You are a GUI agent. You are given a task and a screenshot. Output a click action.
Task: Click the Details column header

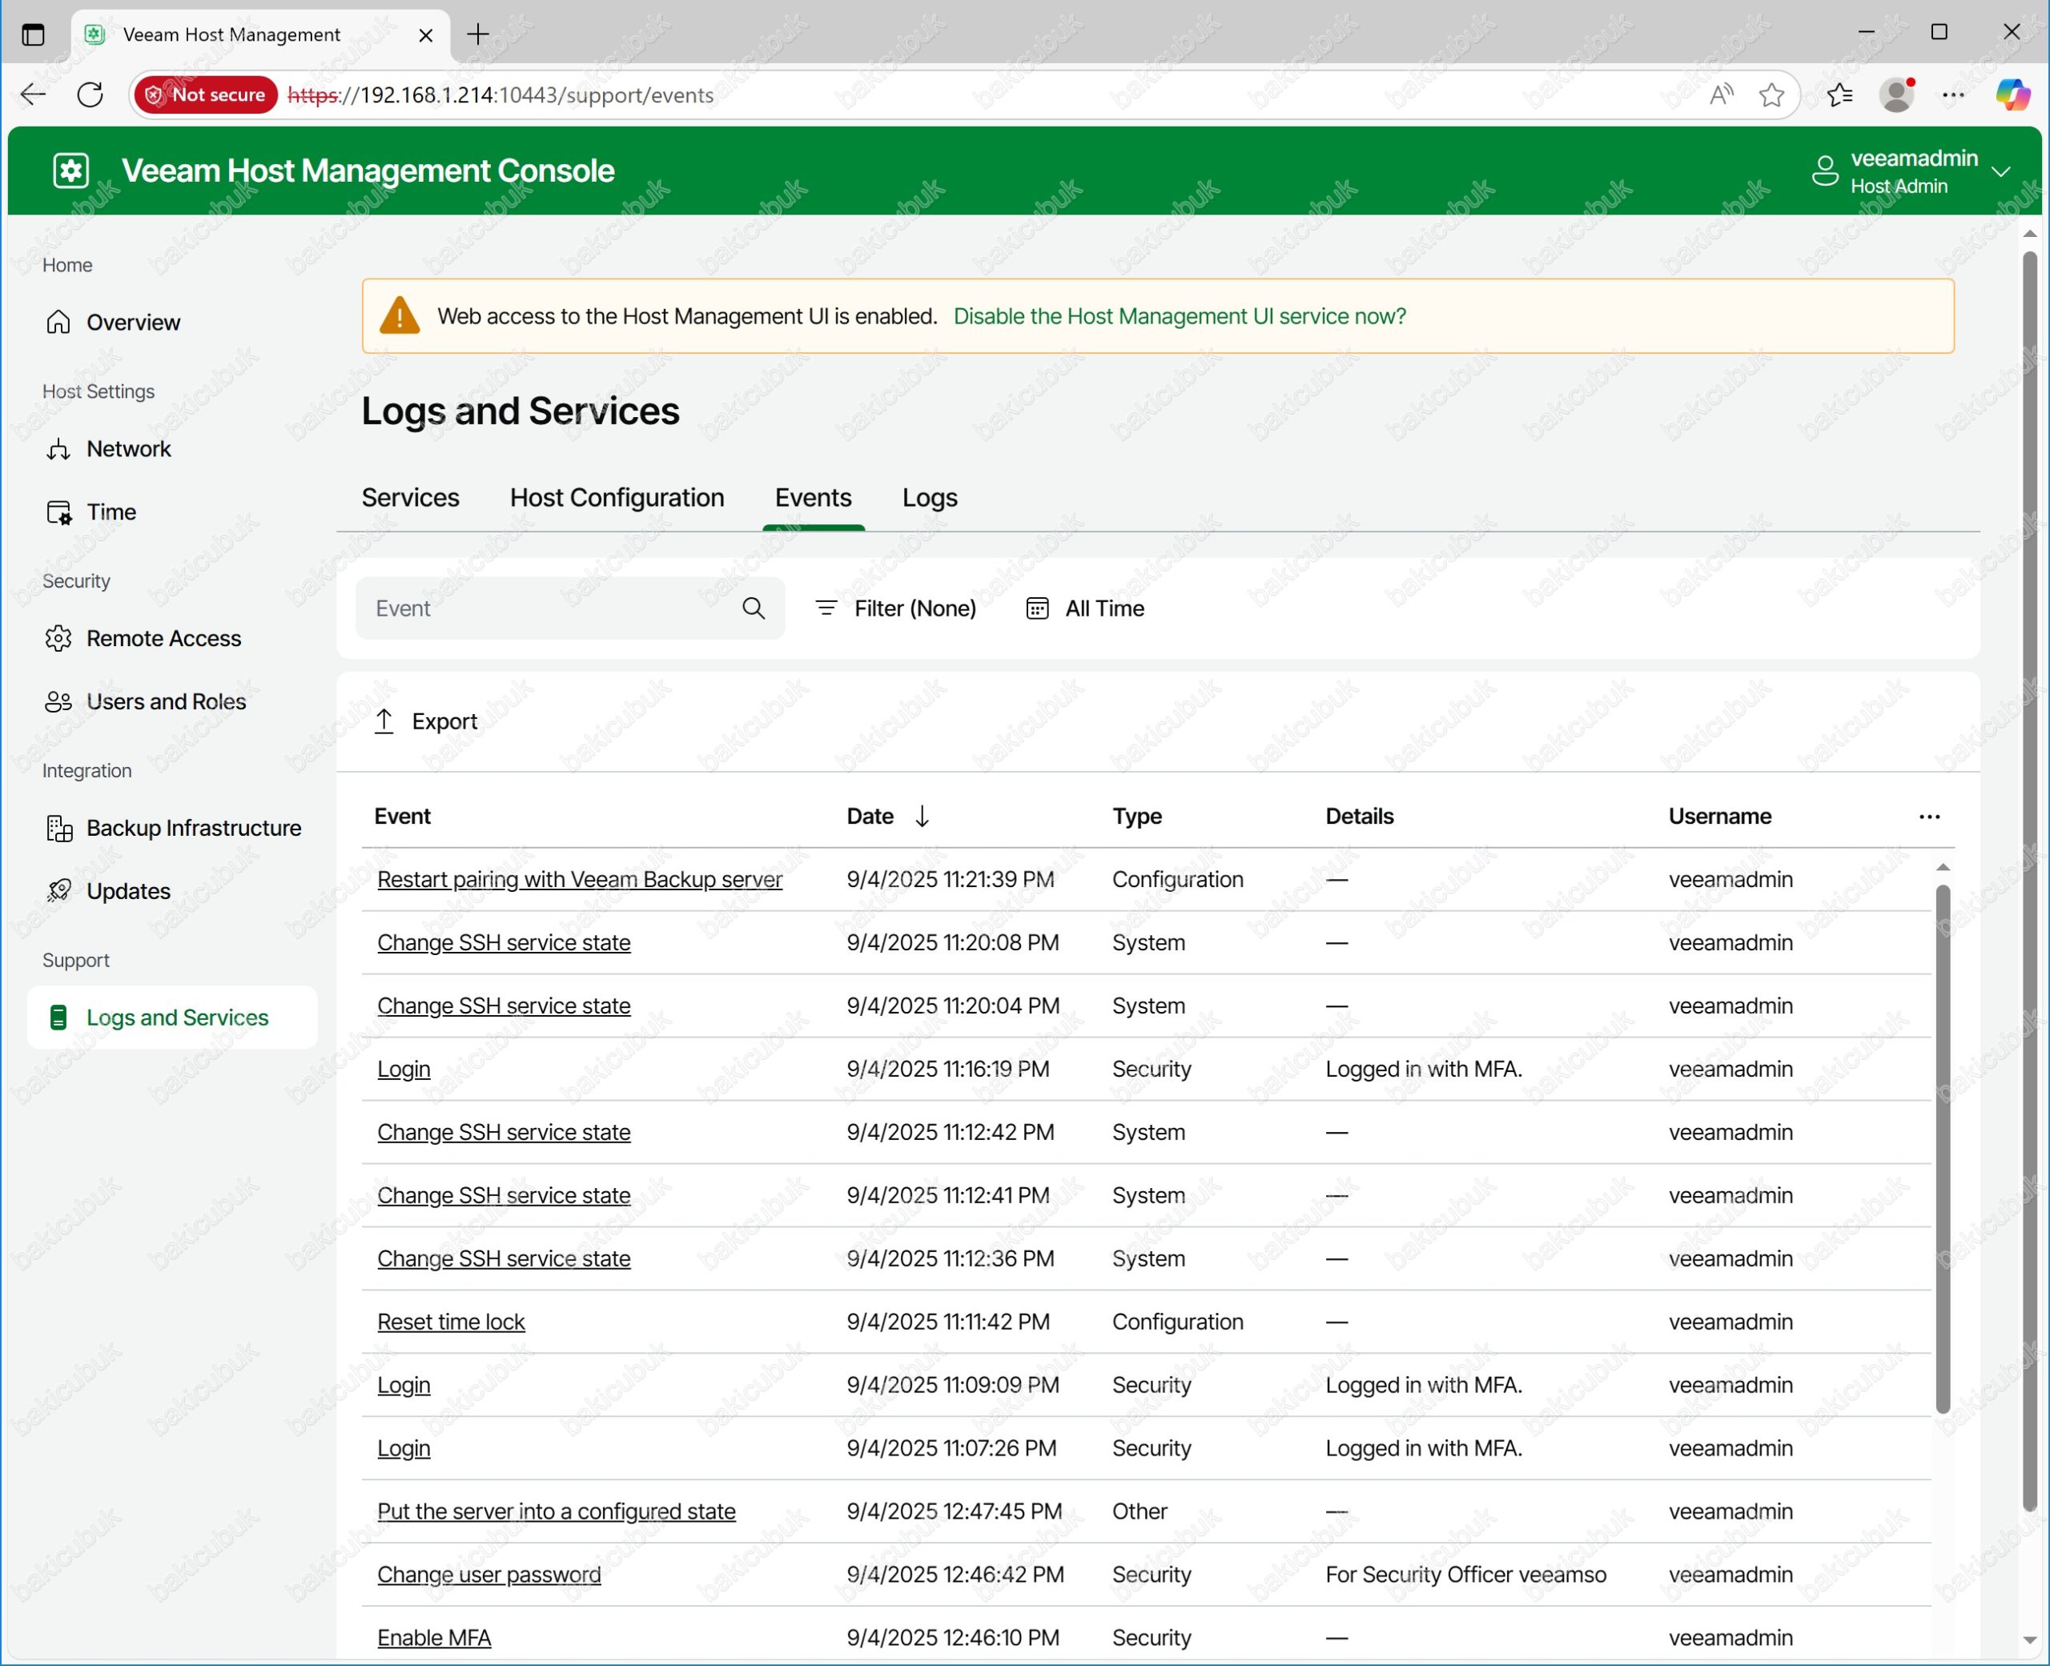pyautogui.click(x=1359, y=817)
